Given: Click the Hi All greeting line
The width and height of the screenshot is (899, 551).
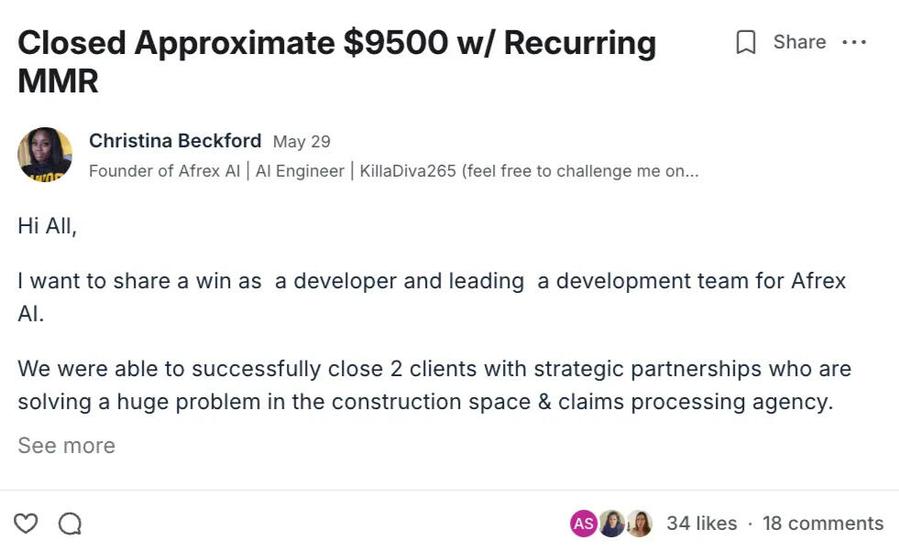Looking at the screenshot, I should tap(47, 226).
